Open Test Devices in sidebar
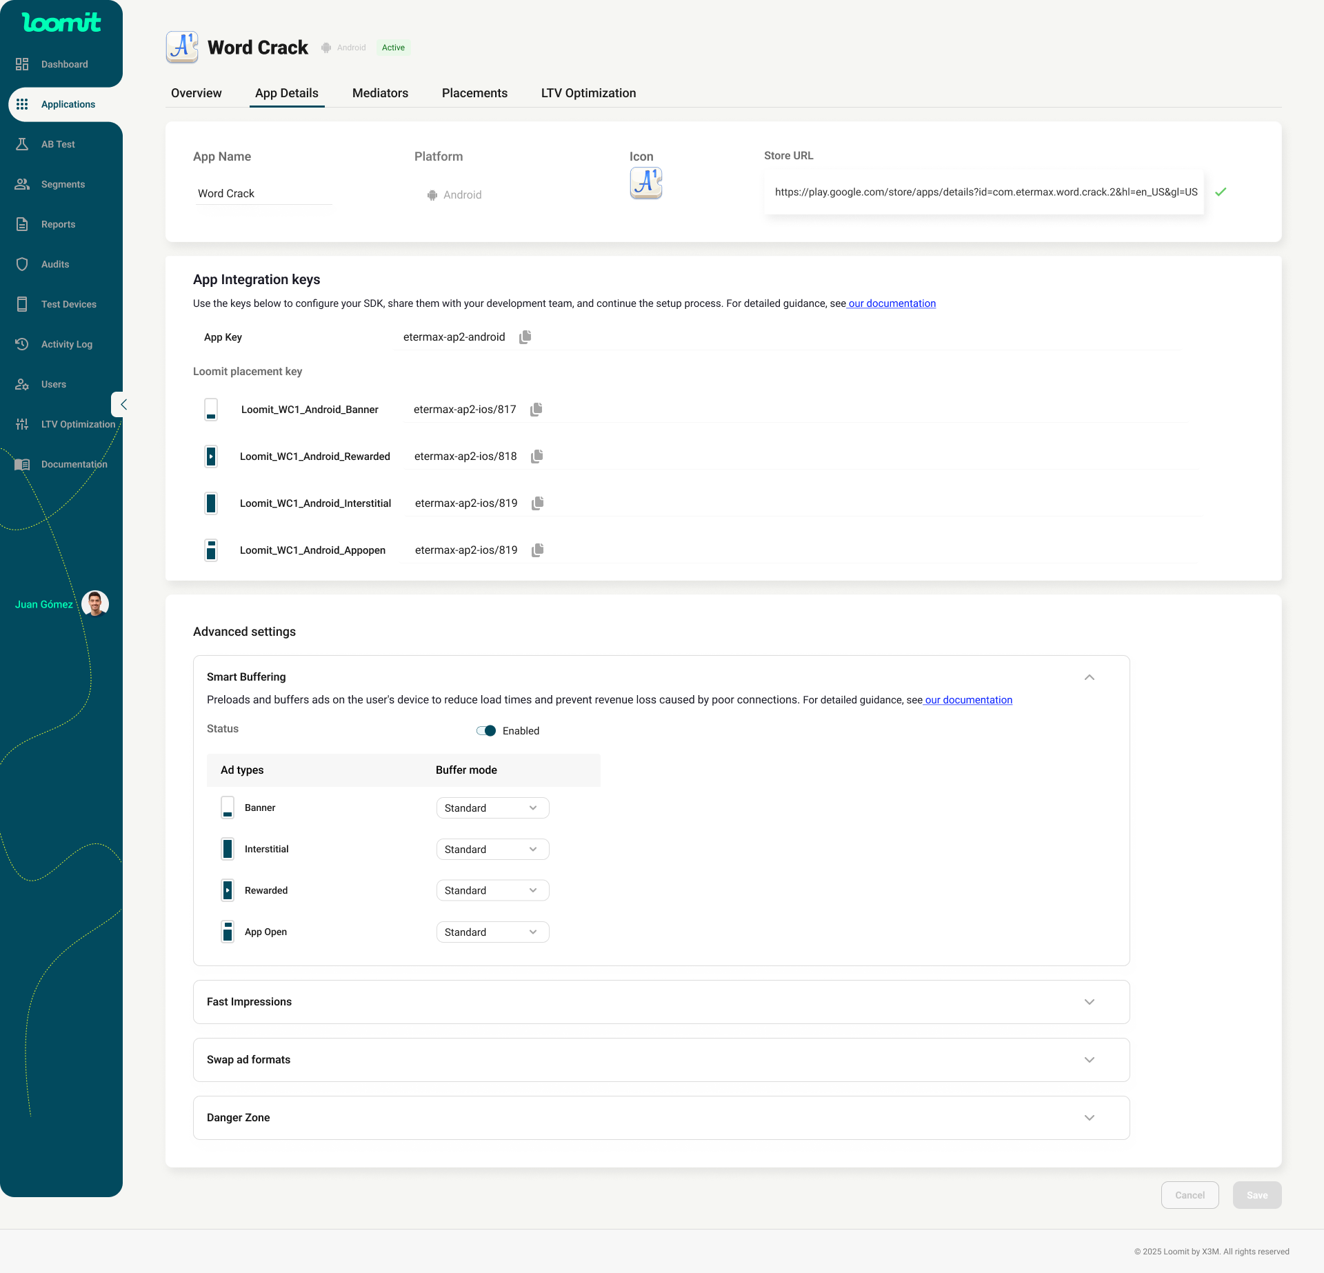1324x1273 pixels. (68, 304)
